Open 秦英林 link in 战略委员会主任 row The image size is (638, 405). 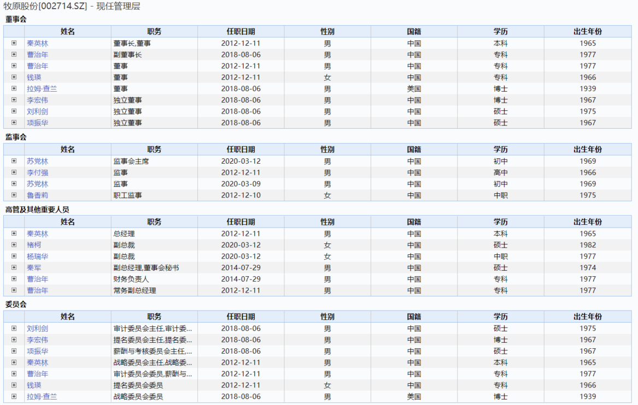coord(37,363)
